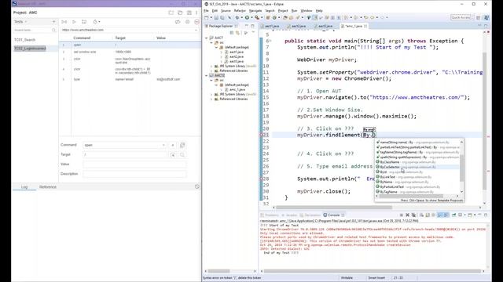Switch to the Console tab in Eclipse
Screen dimensions: 503x282
coord(333,215)
